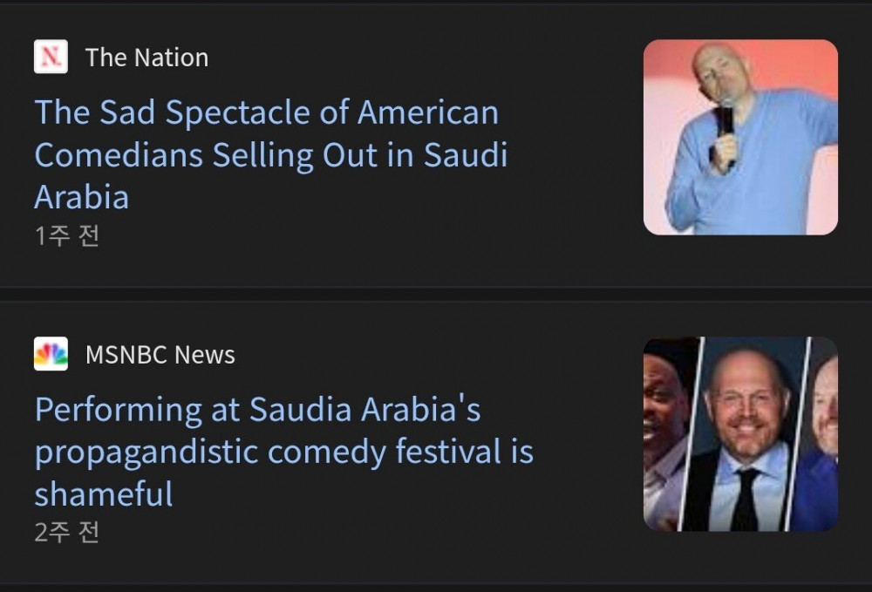Viewport: 872px width, 592px height.
Task: Click the word 'Arabia' ending the first headline
Action: pos(81,197)
